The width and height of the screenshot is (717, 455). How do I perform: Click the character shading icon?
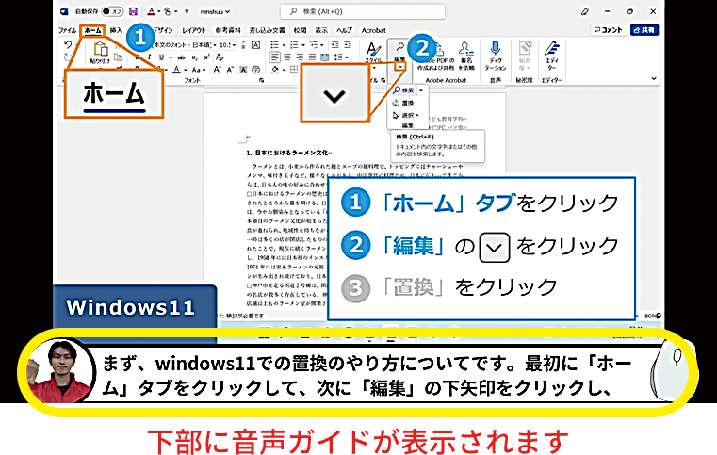click(243, 70)
